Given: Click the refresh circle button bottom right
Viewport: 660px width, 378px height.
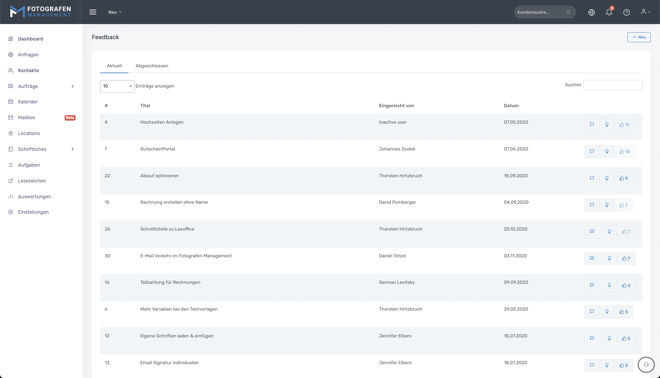Looking at the screenshot, I should [646, 365].
